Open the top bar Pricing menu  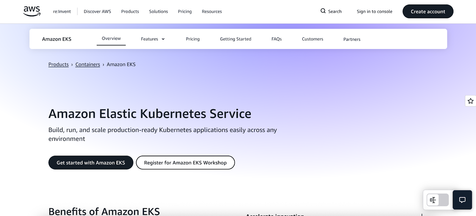tap(185, 12)
